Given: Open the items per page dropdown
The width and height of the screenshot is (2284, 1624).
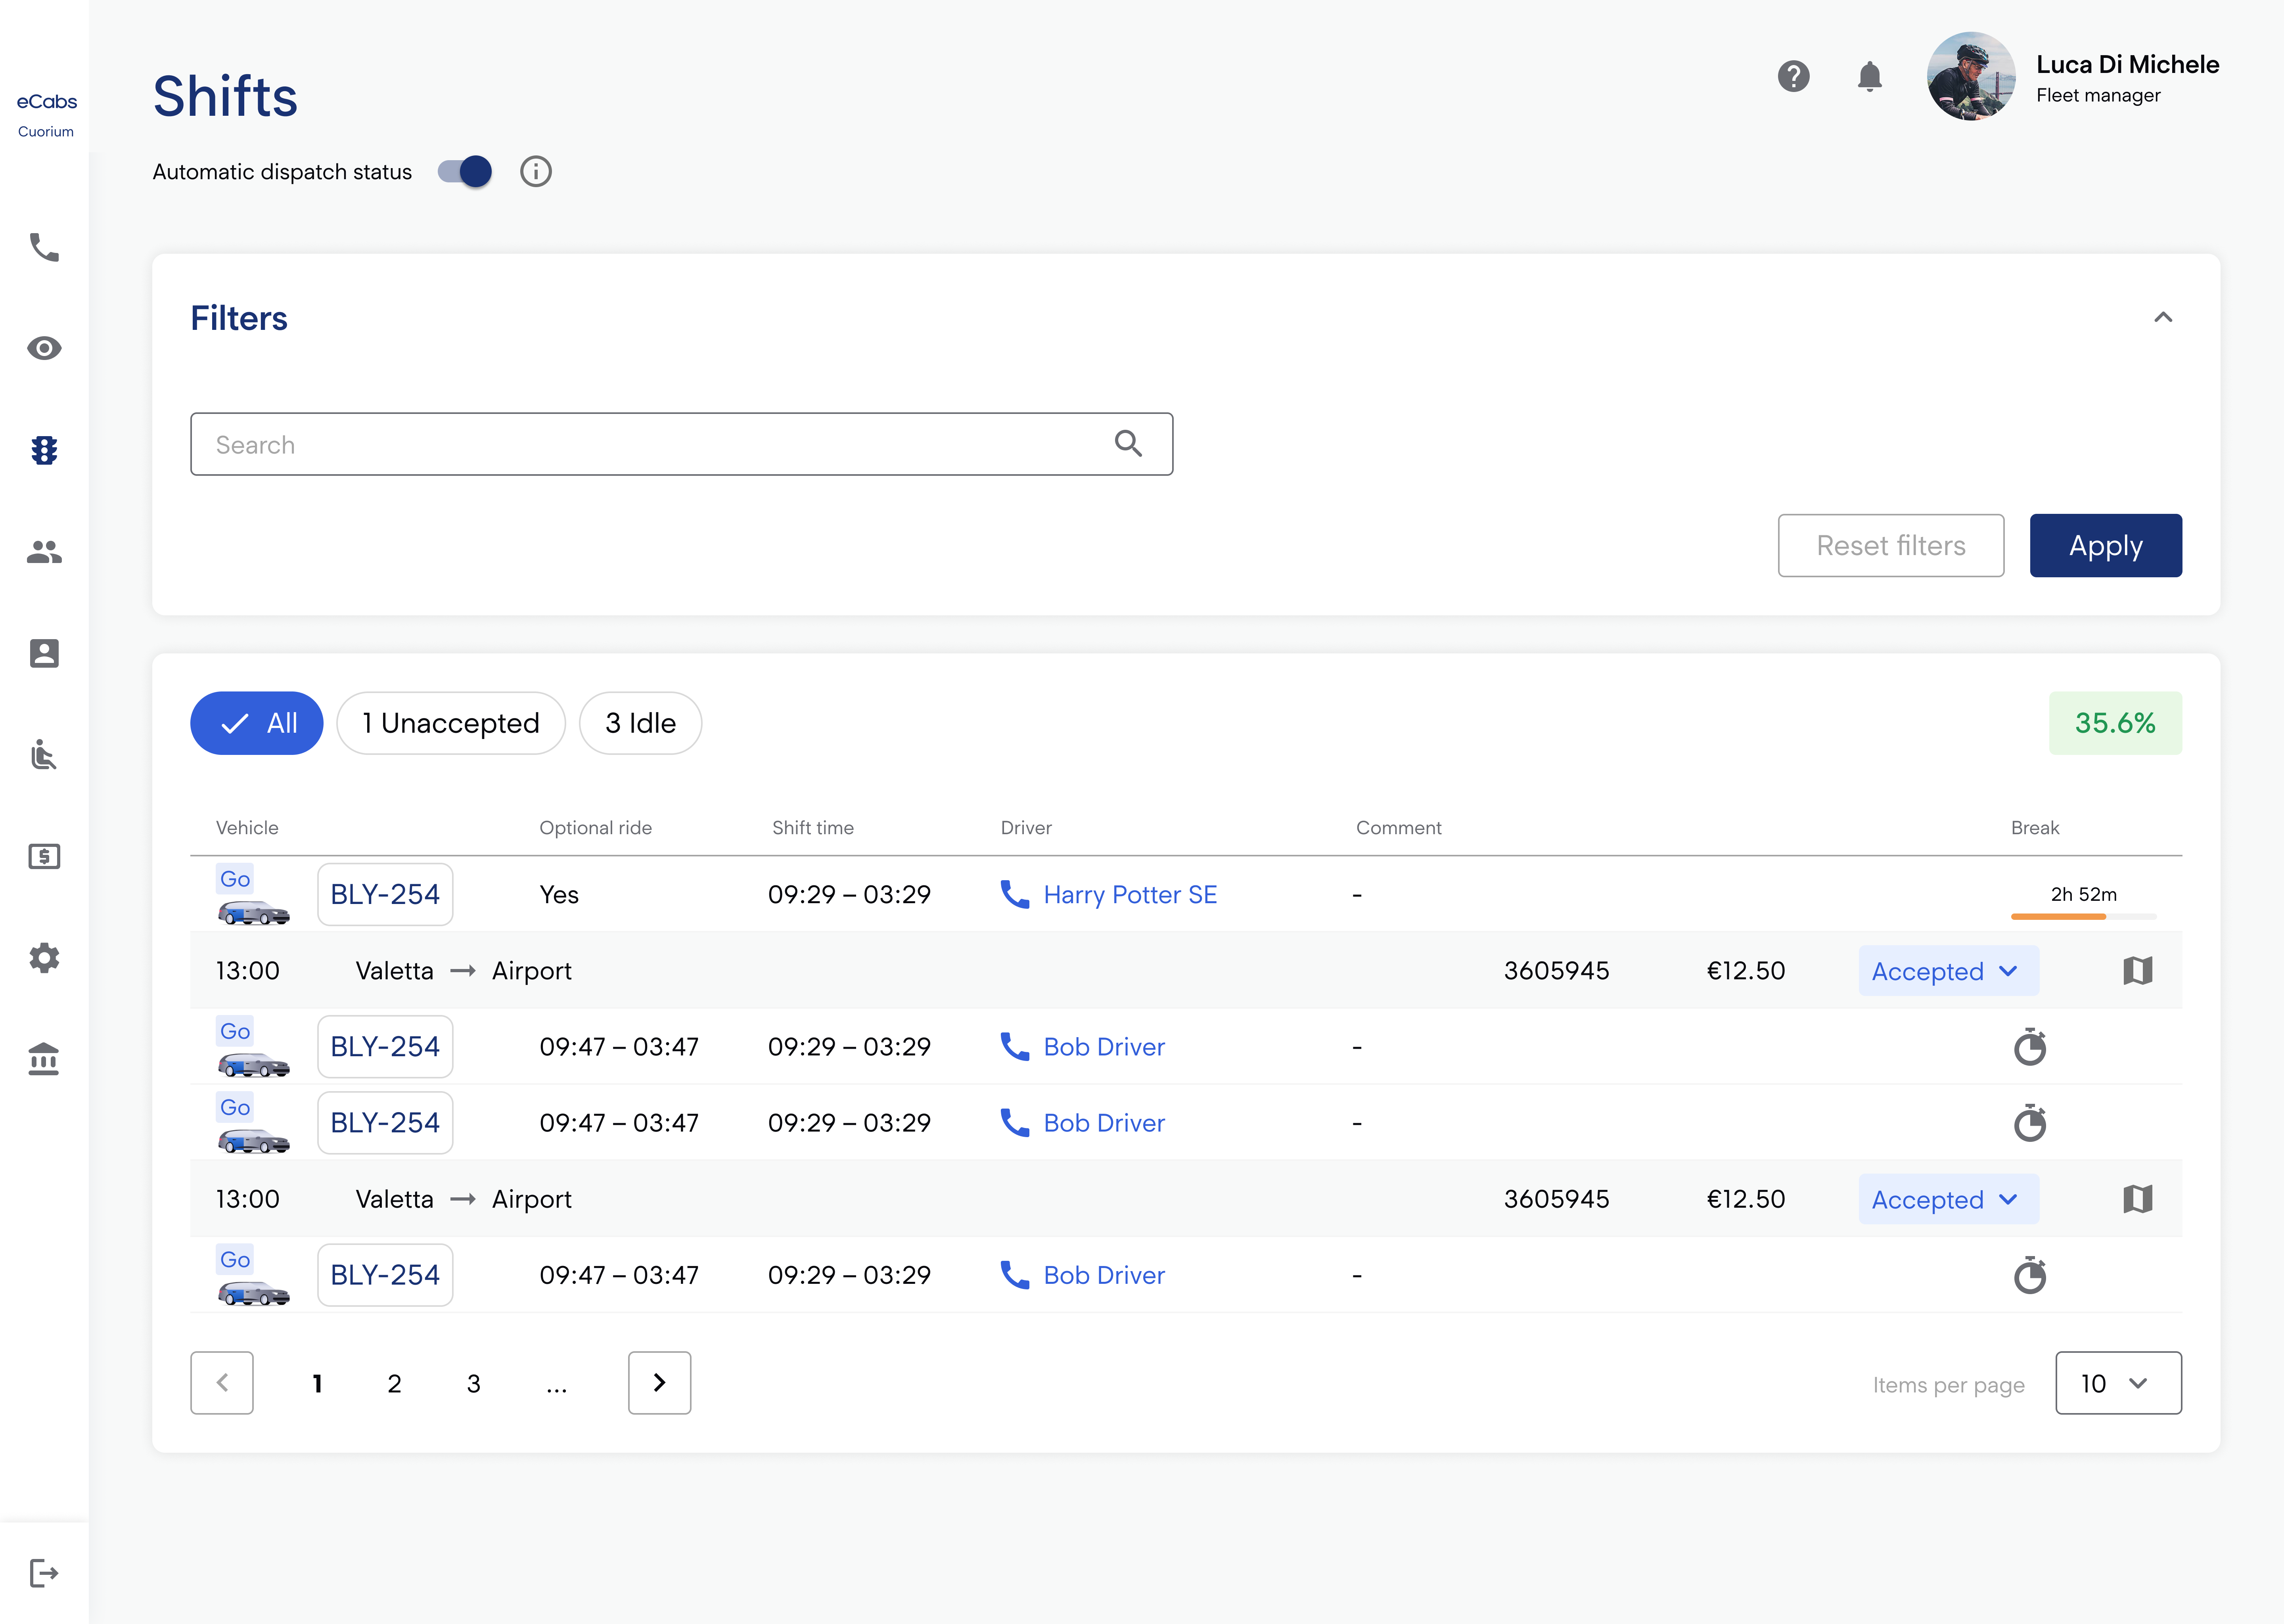Looking at the screenshot, I should (x=2119, y=1383).
